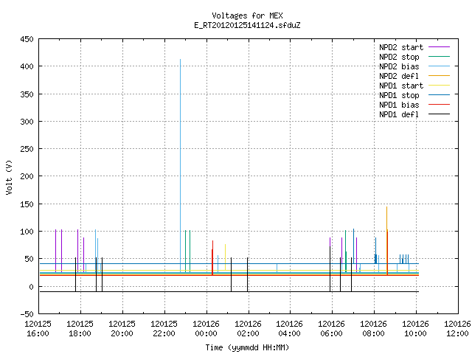
Task: Click the Time (yymmdd HH:MM) x-axis label
Action: (248, 347)
